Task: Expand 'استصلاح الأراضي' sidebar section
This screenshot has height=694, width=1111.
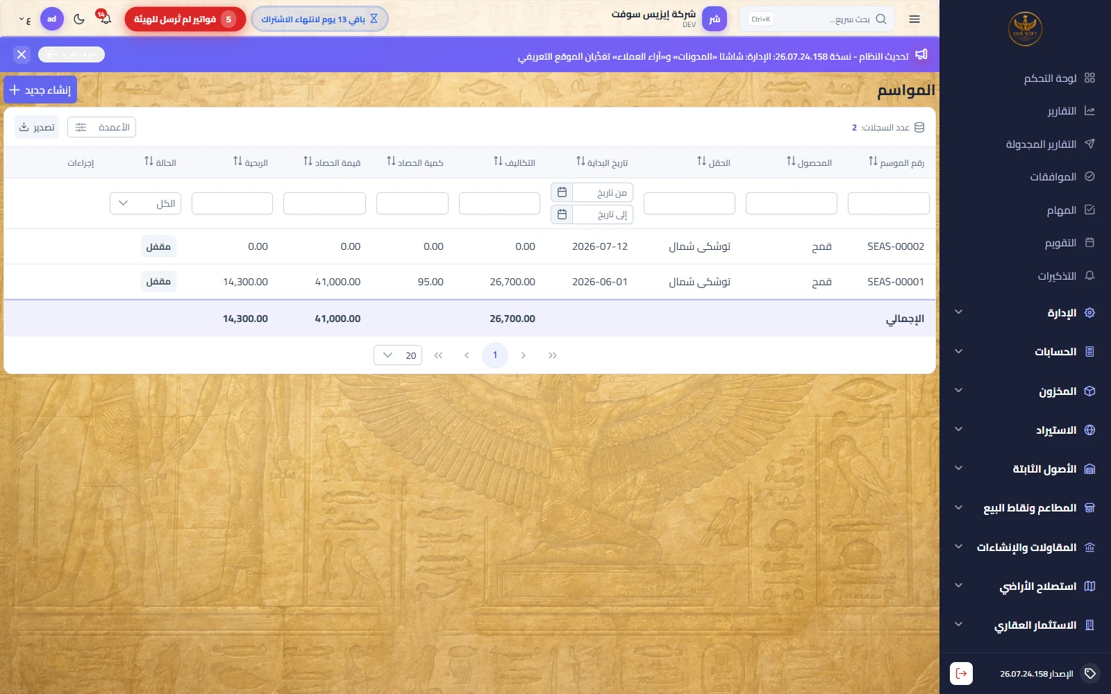Action: [1026, 586]
